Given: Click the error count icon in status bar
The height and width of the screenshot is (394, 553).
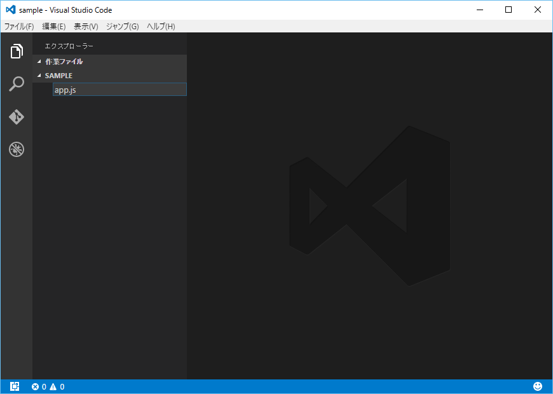Looking at the screenshot, I should [35, 386].
